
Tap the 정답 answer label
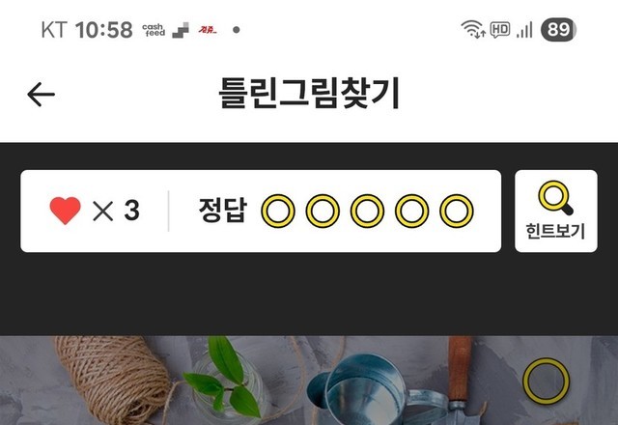point(223,211)
